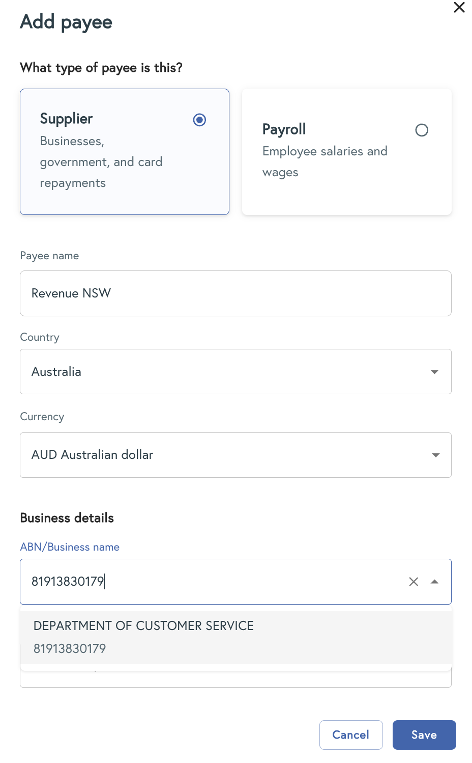This screenshot has width=472, height=763.
Task: Collapse the ABN suggestions list arrow
Action: click(435, 582)
